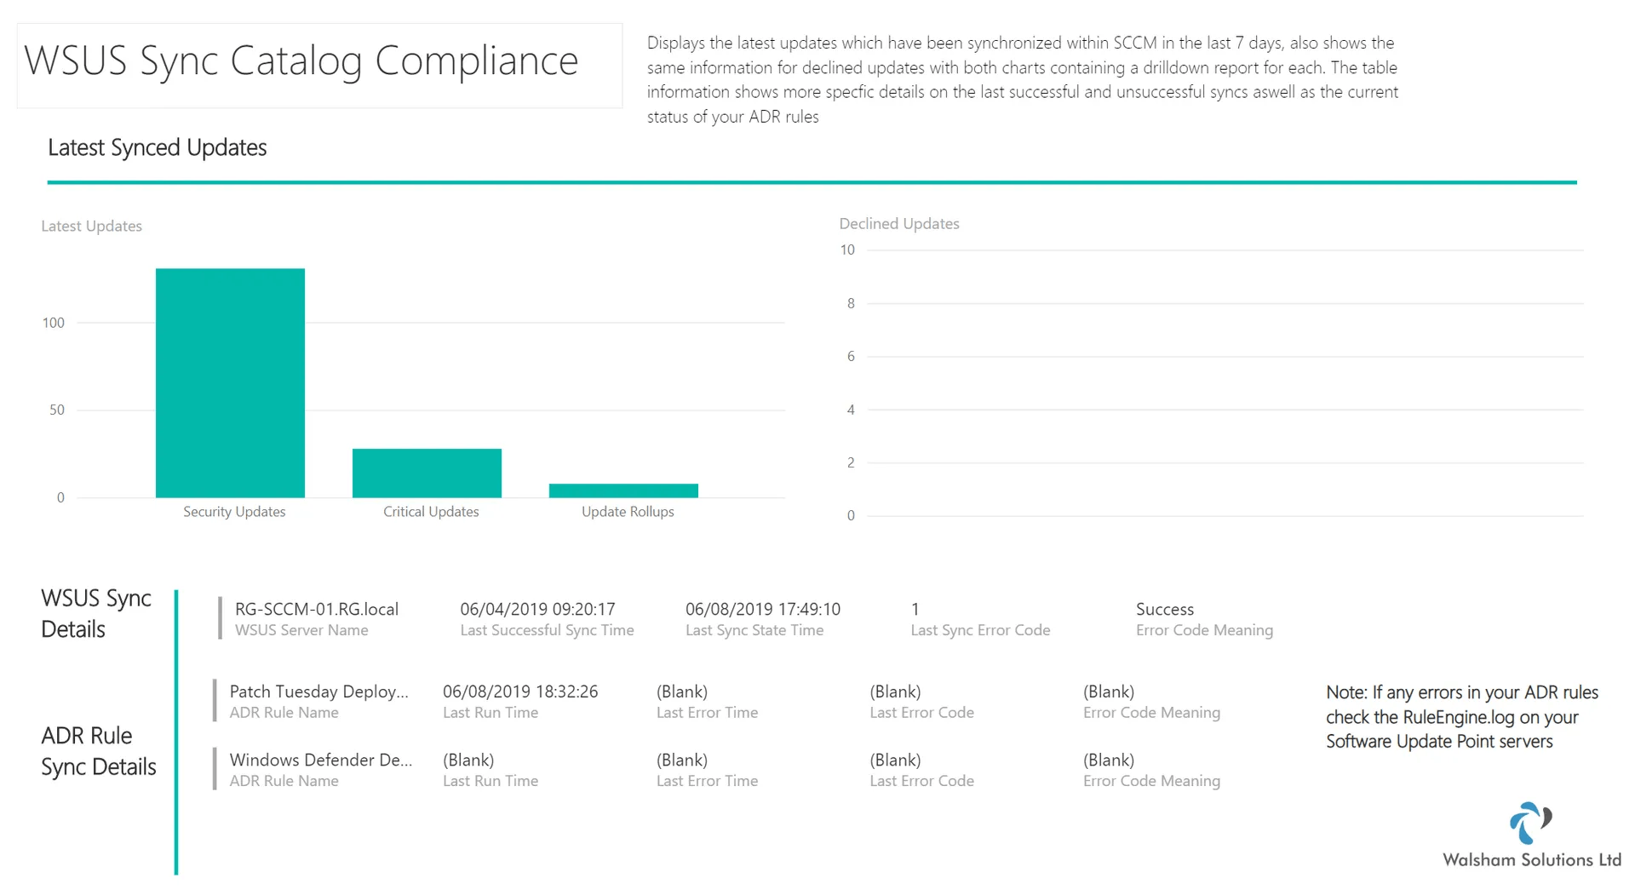
Task: Select the Latest Synced Updates heading
Action: click(x=158, y=148)
